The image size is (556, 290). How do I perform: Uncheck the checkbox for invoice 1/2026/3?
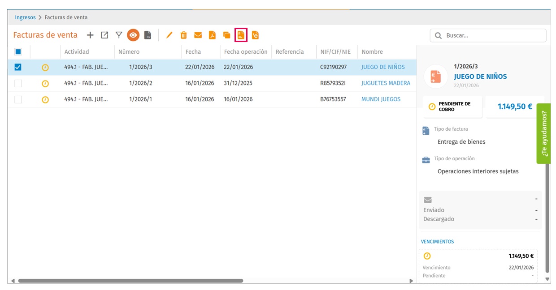18,67
